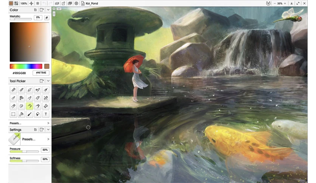Select the Airbrush tool

click(37, 90)
